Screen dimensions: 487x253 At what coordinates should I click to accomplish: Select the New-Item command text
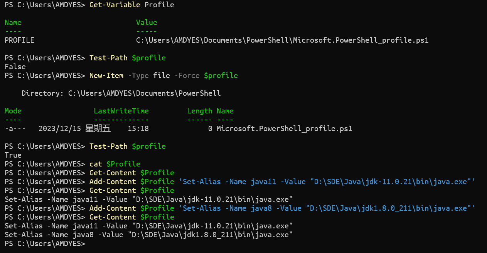point(106,76)
